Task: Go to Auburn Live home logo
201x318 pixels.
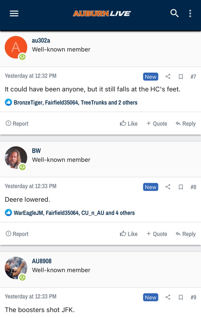Action: [102, 13]
